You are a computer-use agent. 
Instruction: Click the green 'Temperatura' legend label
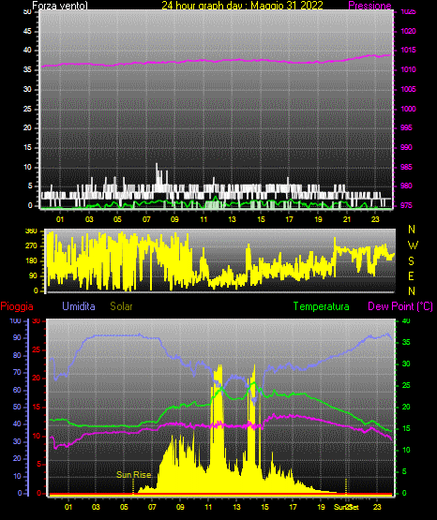click(321, 306)
